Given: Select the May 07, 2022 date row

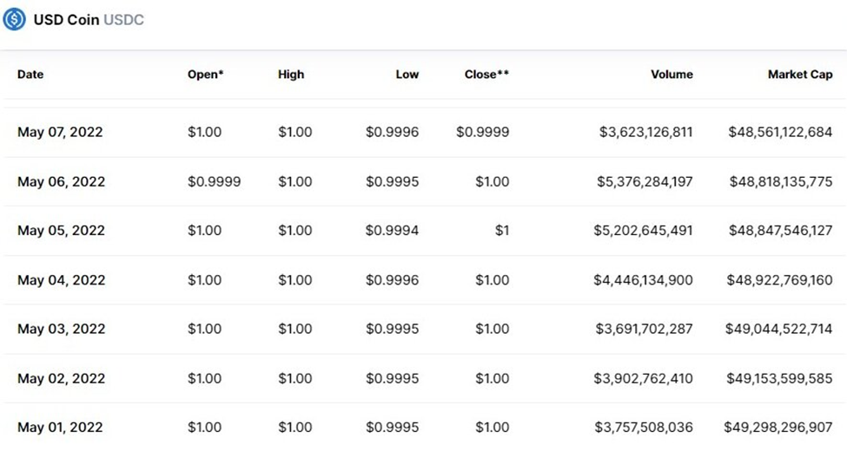Looking at the screenshot, I should (60, 133).
